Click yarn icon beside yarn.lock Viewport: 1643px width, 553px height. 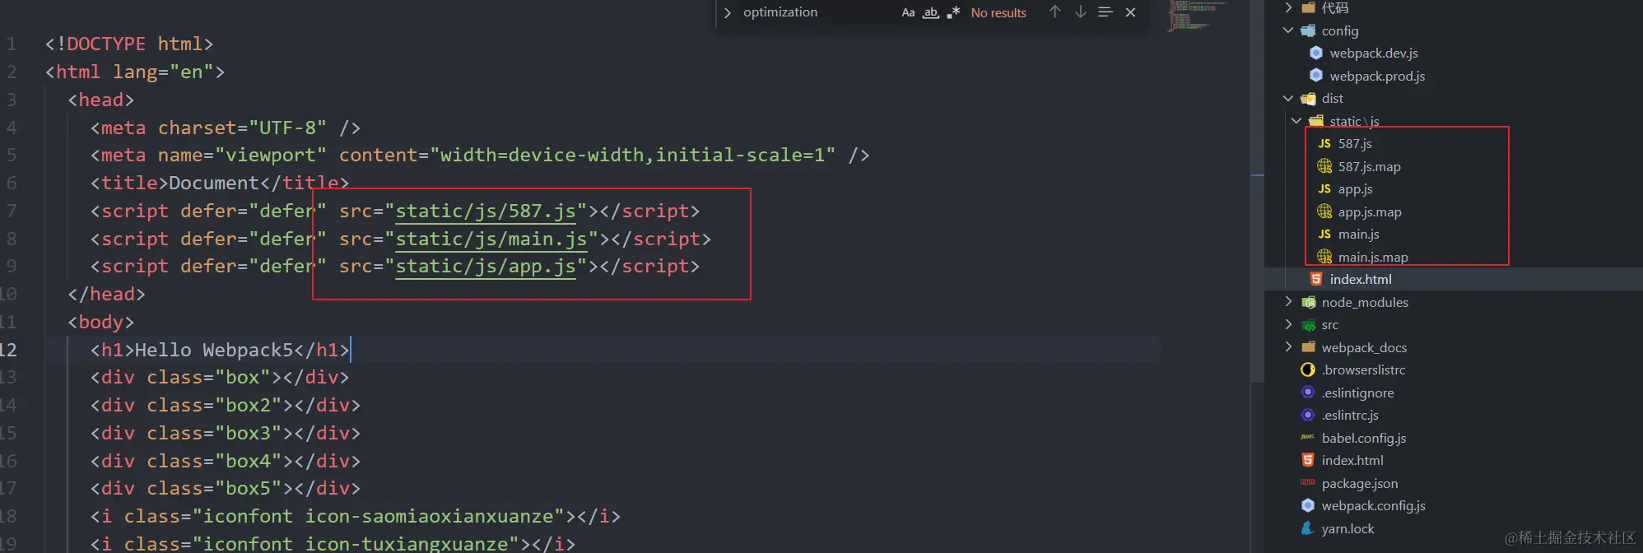click(1308, 528)
